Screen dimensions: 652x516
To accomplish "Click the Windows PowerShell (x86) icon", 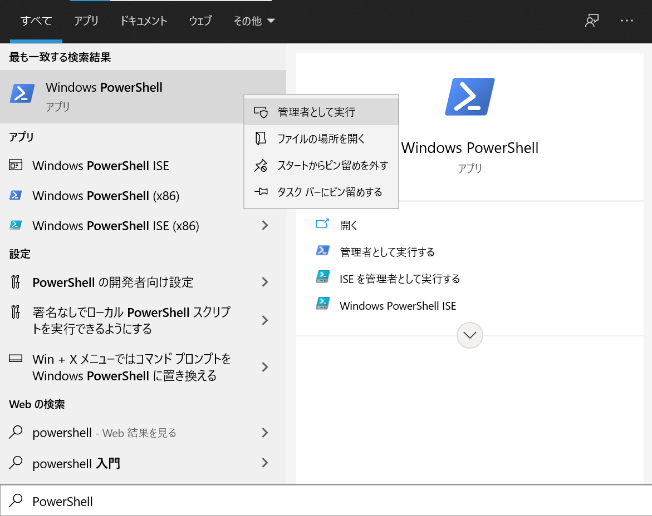I will pos(16,195).
